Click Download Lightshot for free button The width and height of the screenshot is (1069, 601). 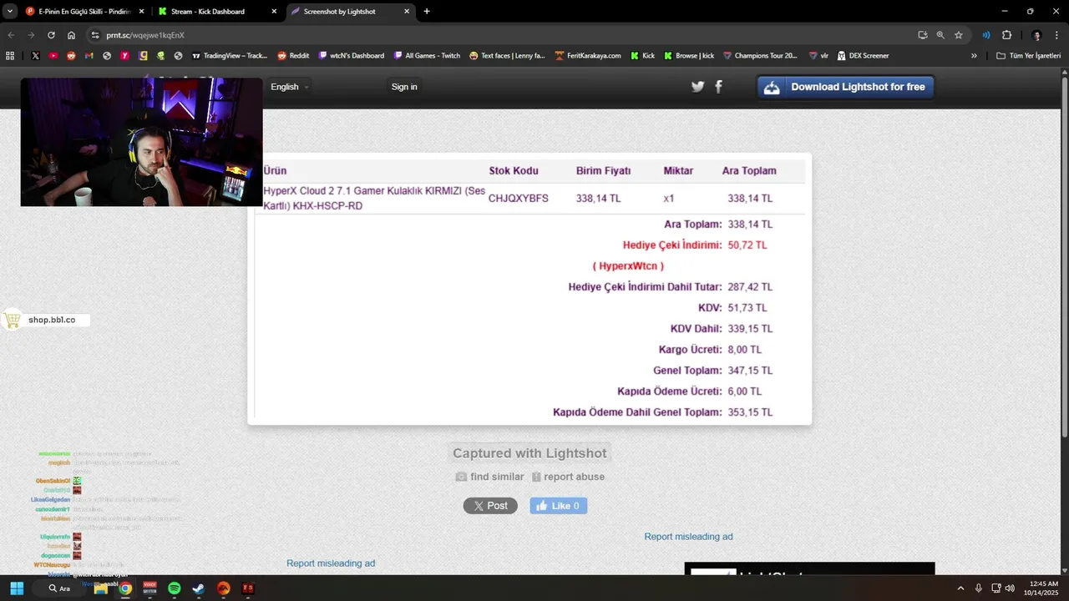click(845, 87)
